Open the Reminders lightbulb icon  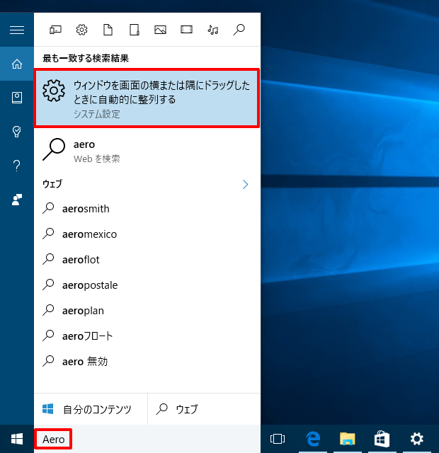coord(17,132)
